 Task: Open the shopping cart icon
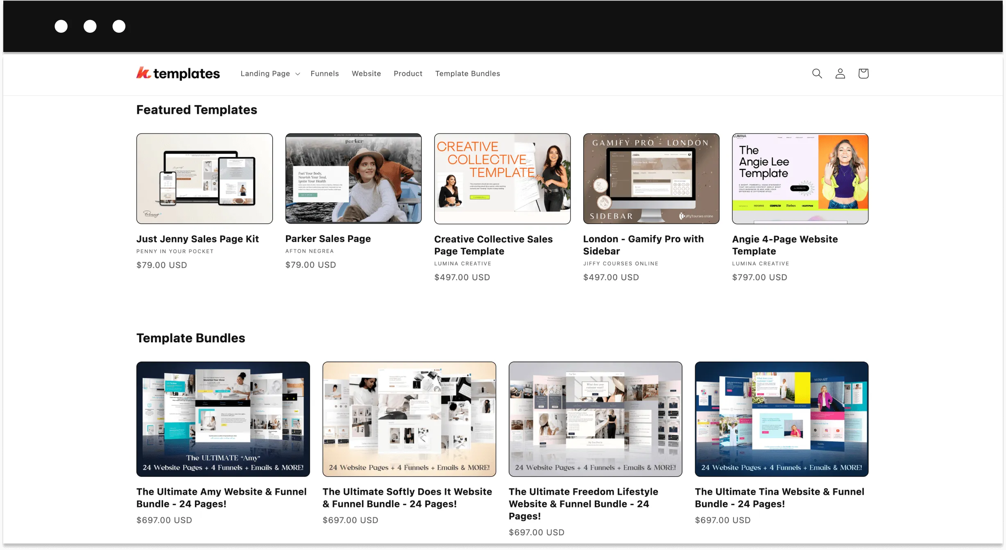click(x=863, y=73)
